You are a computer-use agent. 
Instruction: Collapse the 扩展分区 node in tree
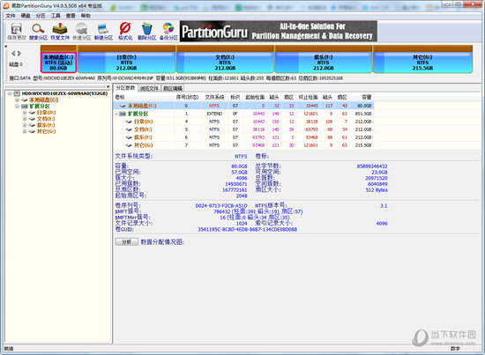coord(18,107)
